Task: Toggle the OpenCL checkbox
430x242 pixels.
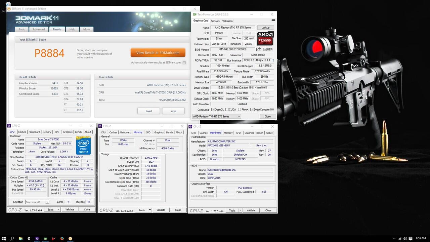Action: pos(213,110)
